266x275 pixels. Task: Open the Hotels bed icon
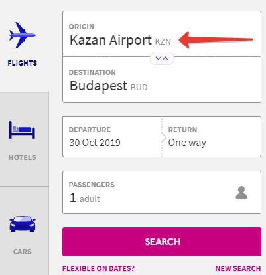coord(22,130)
